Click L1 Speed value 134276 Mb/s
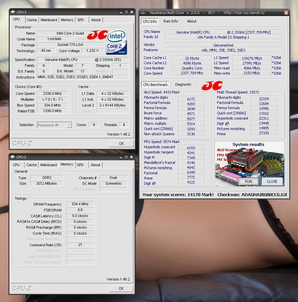 252,58
